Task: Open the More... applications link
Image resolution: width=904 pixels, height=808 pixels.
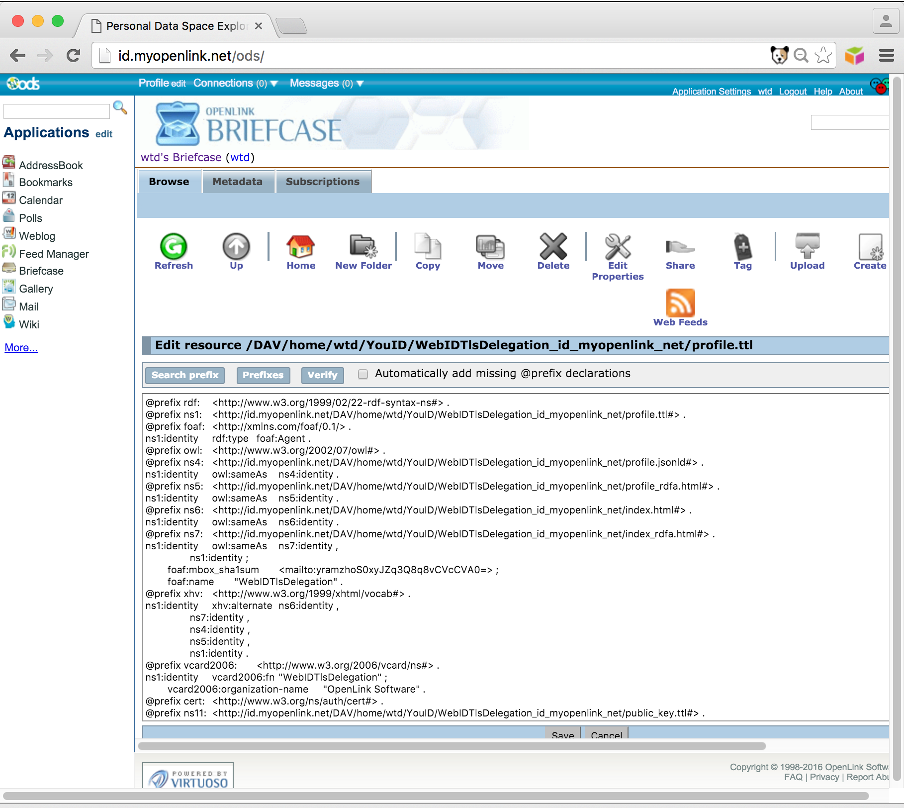Action: click(21, 348)
